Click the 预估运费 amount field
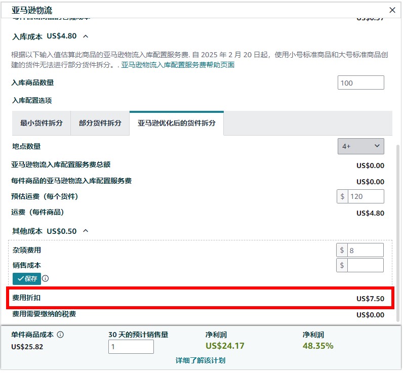Screen dimensions: 403x373 366,196
